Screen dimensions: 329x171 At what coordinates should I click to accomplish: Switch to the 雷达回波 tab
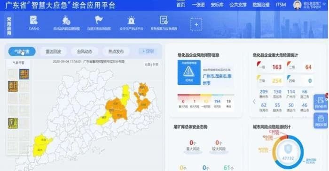point(53,52)
